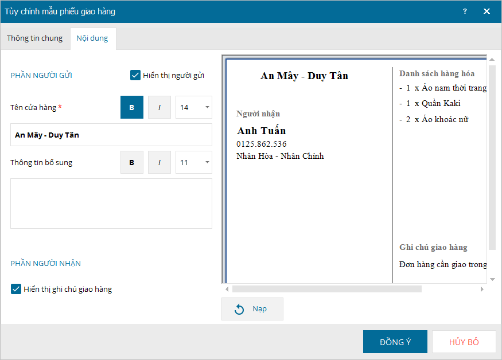Toggle italic for Thông tin bổ sung

pyautogui.click(x=159, y=162)
